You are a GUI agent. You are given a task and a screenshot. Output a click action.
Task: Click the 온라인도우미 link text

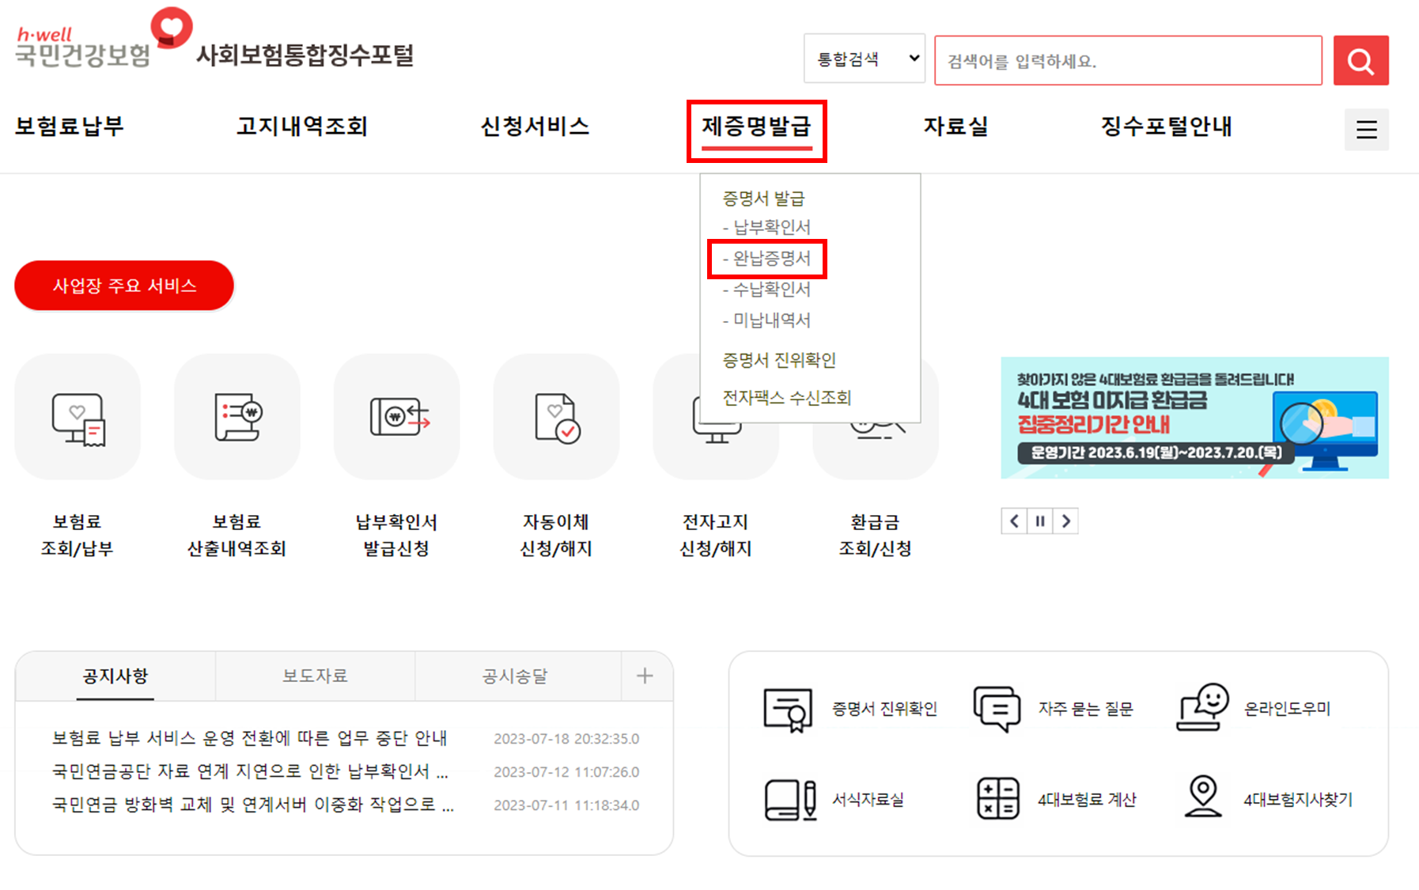[1288, 709]
